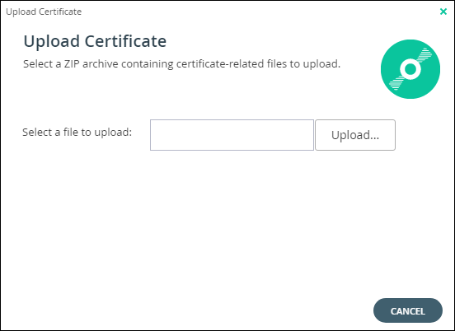Click the ZIP archive description text
455x331 pixels.
tap(181, 63)
